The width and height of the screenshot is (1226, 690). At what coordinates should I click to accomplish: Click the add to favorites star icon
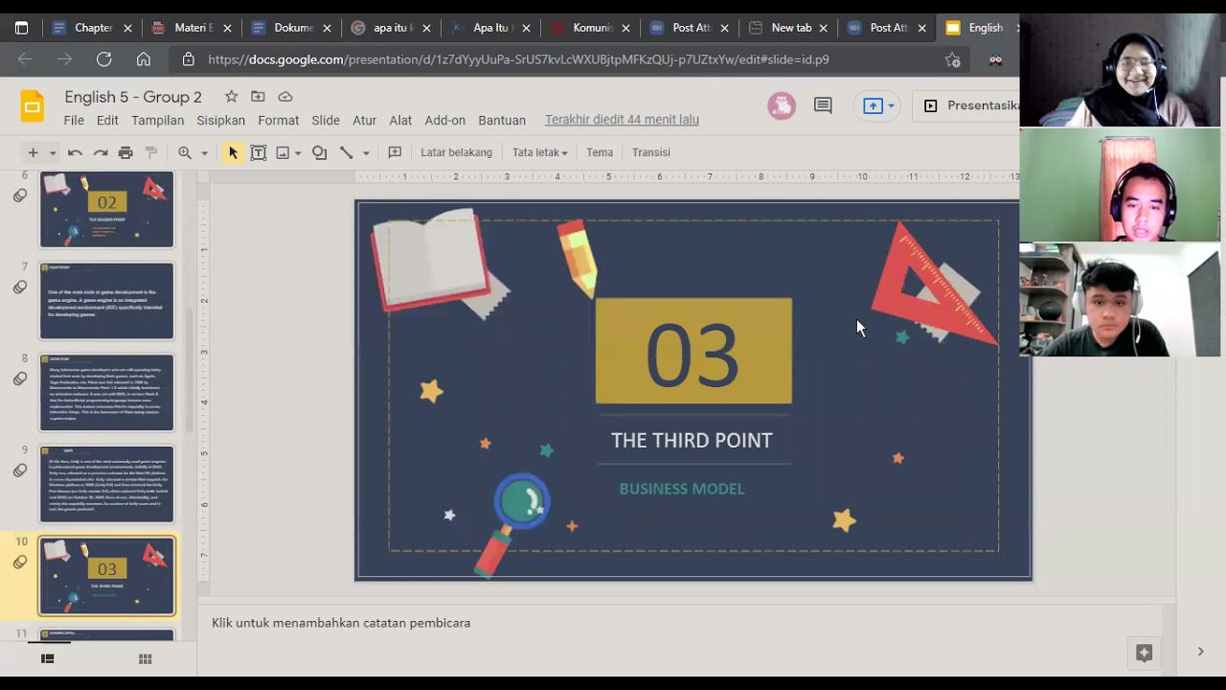tap(952, 59)
